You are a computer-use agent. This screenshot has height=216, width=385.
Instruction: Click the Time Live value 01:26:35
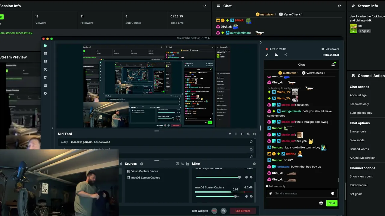pos(177,16)
